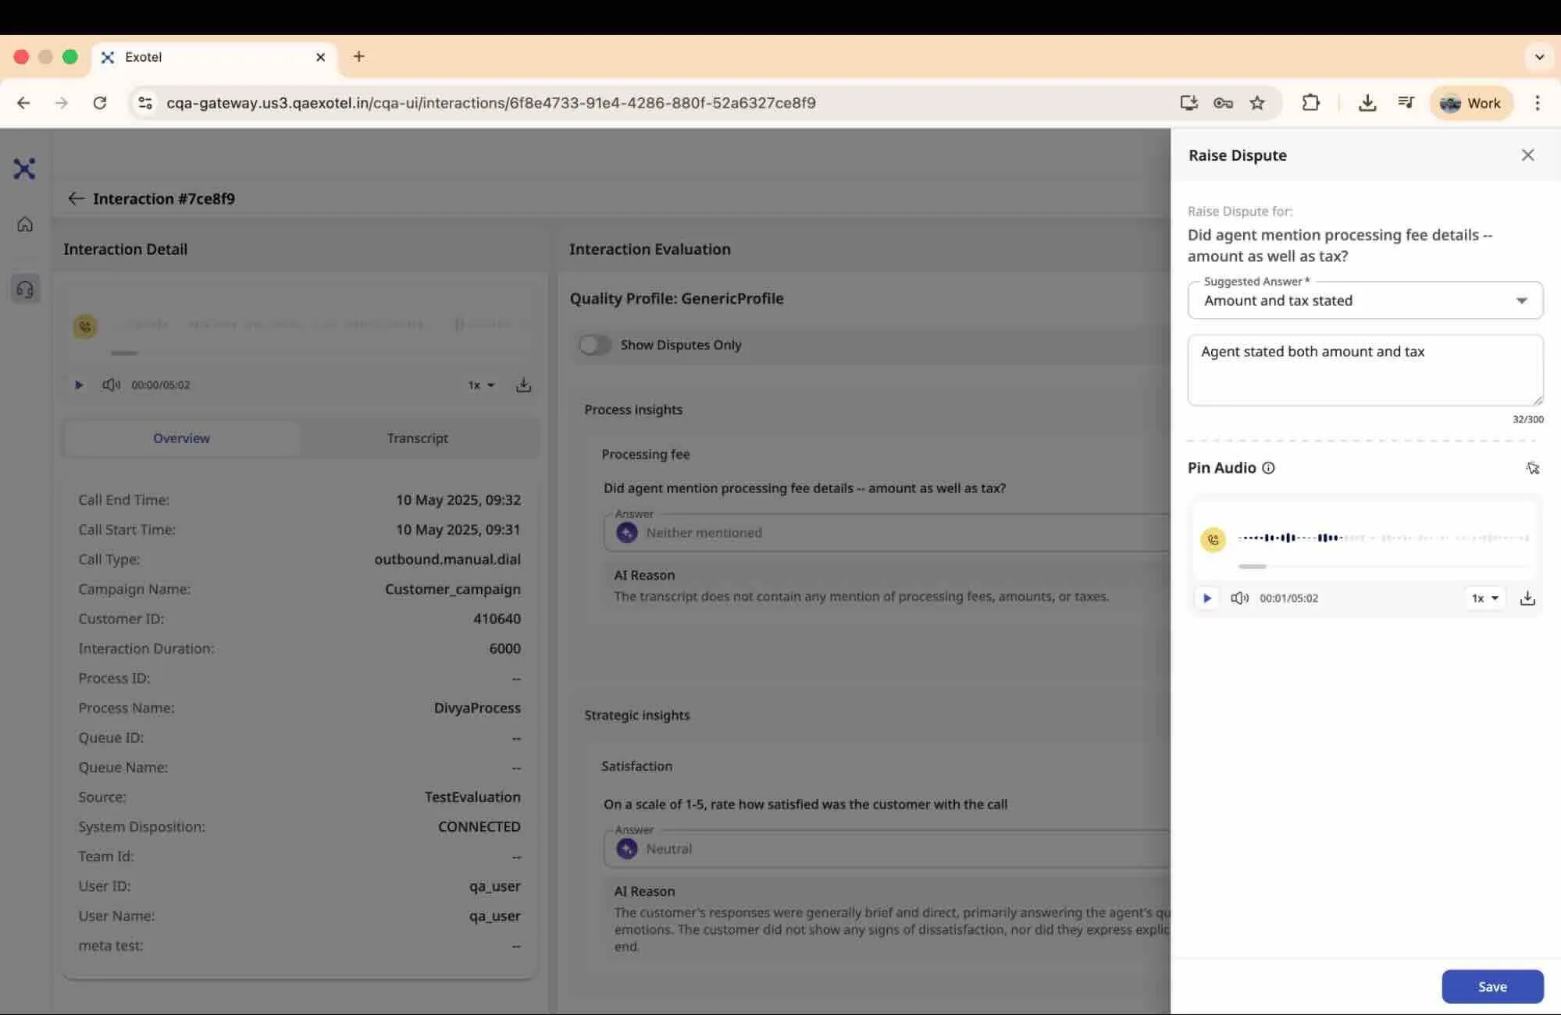Select Campaign Name value Customer_campaign

tap(452, 589)
